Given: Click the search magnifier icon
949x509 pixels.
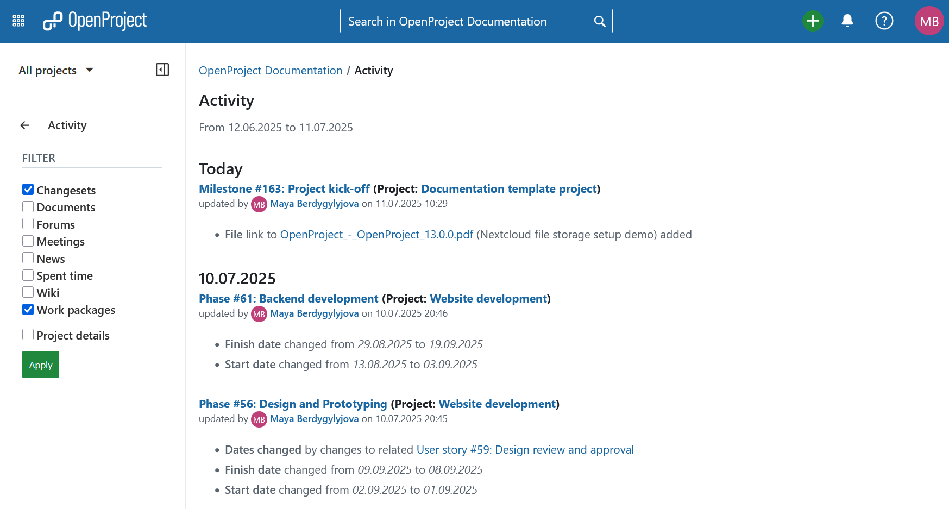Looking at the screenshot, I should pos(600,21).
